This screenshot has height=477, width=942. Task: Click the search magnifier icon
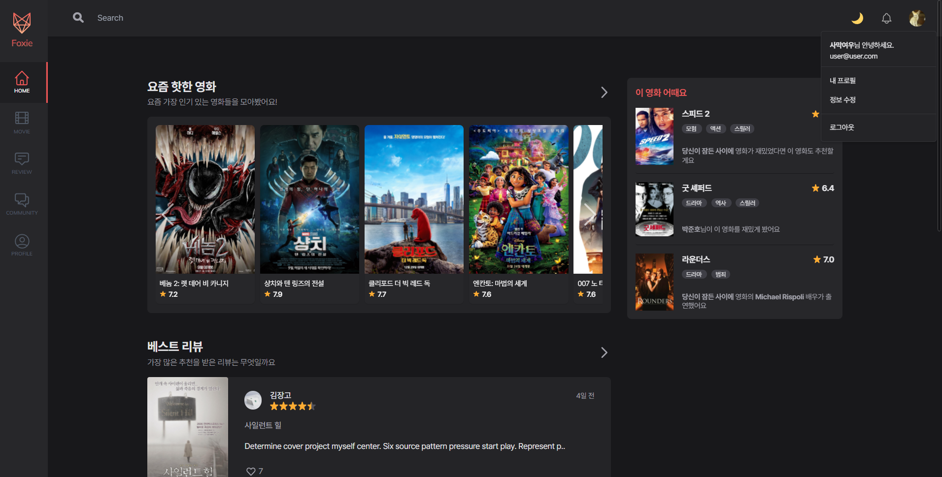(78, 18)
